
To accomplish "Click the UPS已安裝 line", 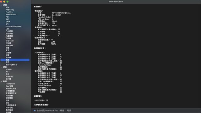I will [41, 100].
